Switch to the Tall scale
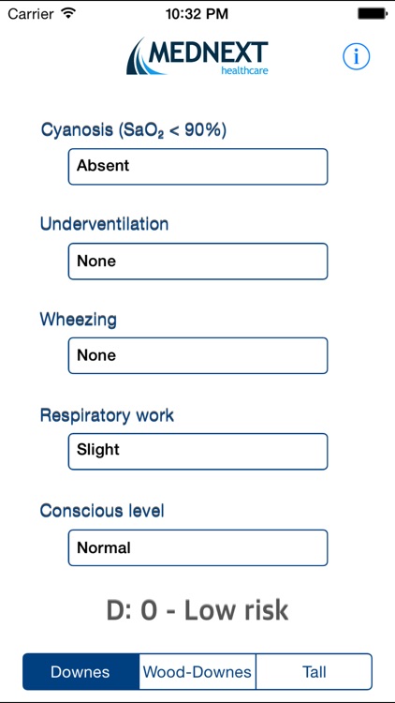Screen dimensions: 395x703 tap(314, 672)
